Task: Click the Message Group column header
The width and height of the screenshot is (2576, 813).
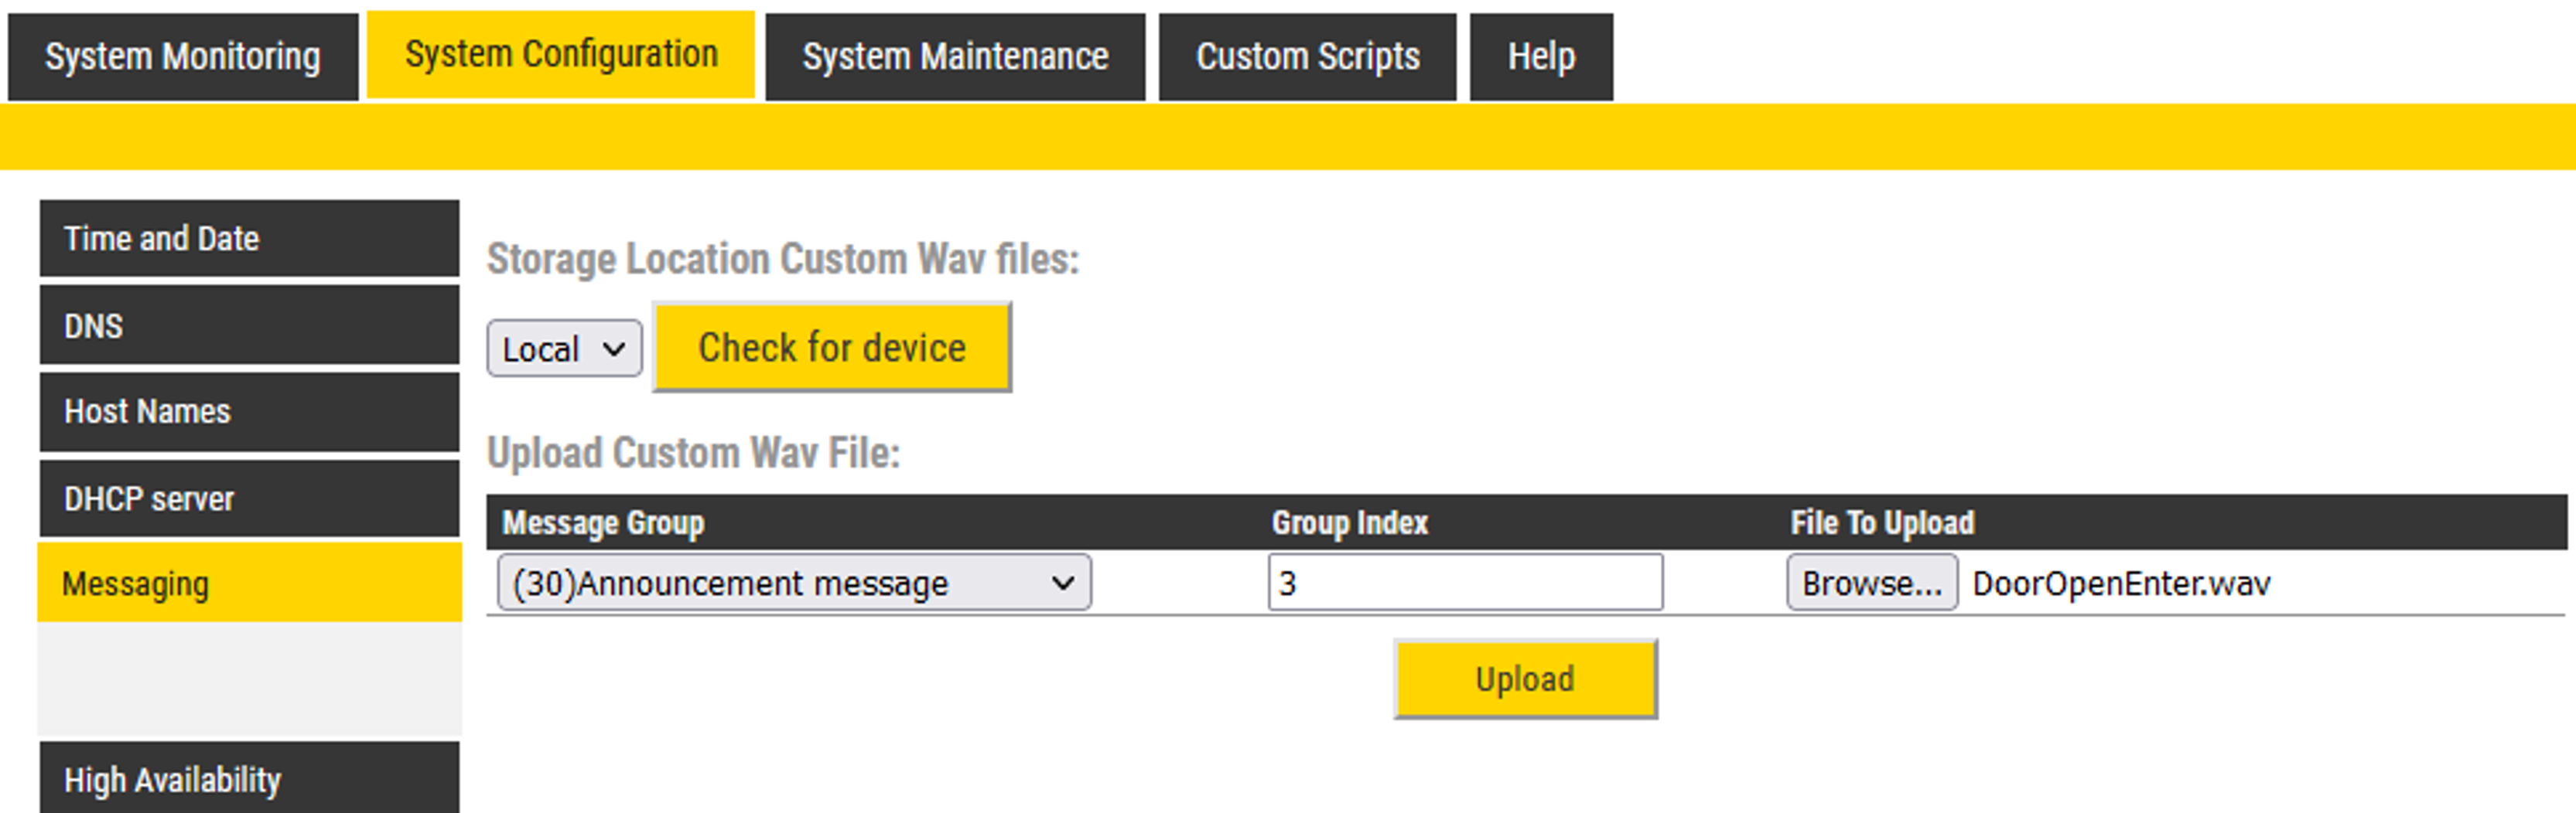Action: click(x=603, y=522)
